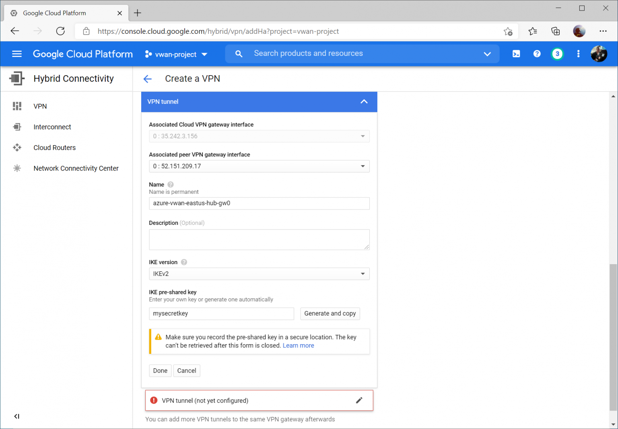Open notifications showing 3 alerts
This screenshot has height=429, width=618.
pos(557,53)
